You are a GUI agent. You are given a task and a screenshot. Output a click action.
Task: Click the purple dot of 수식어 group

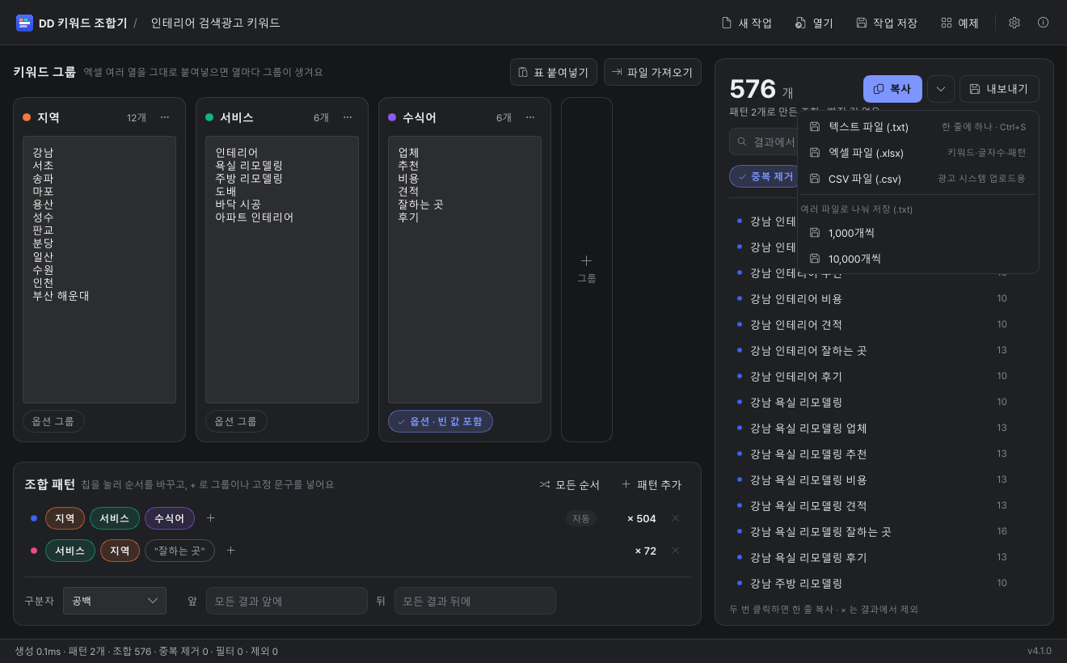(392, 117)
